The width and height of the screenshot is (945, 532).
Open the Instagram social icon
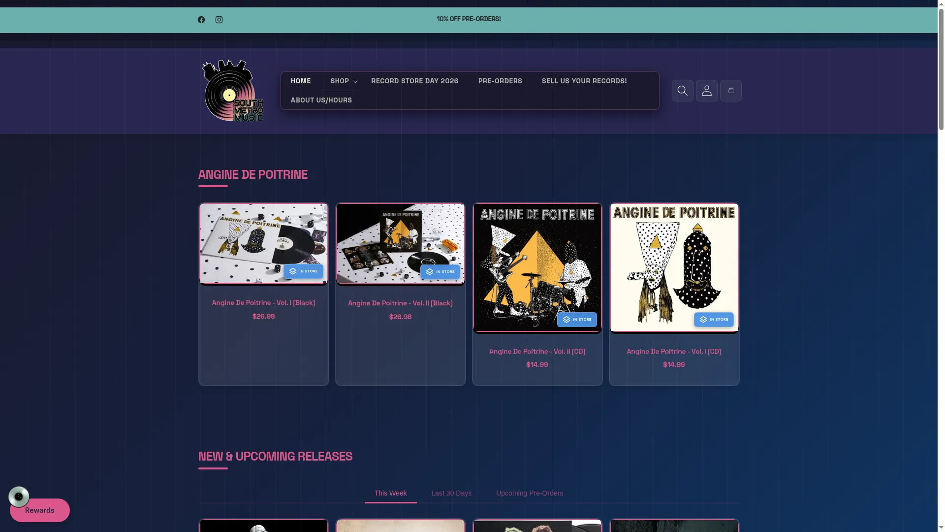tap(219, 20)
